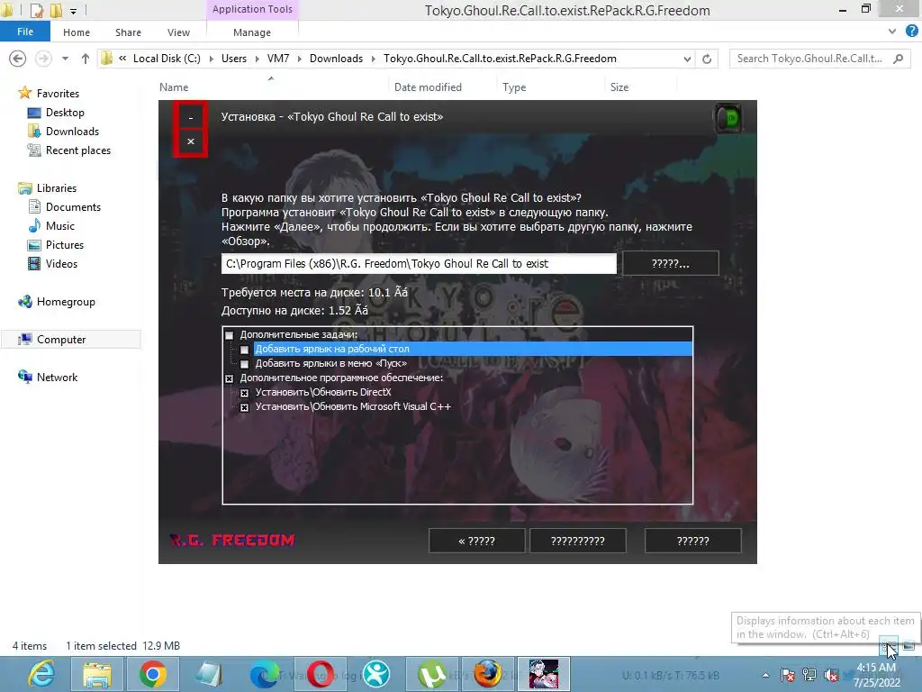Select the Application Tools contextual tab
This screenshot has height=692, width=922.
point(252,9)
